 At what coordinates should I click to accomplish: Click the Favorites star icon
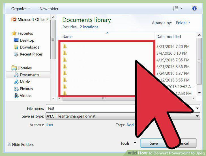coord(14,33)
